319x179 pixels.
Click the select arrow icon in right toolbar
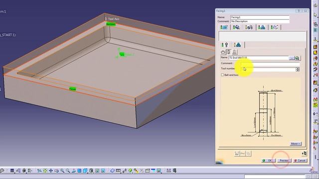point(316,15)
